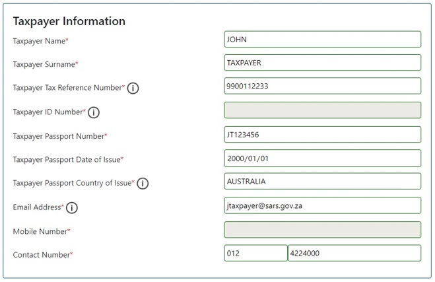
Task: Click the Taxpayer Information heading
Action: coord(69,21)
